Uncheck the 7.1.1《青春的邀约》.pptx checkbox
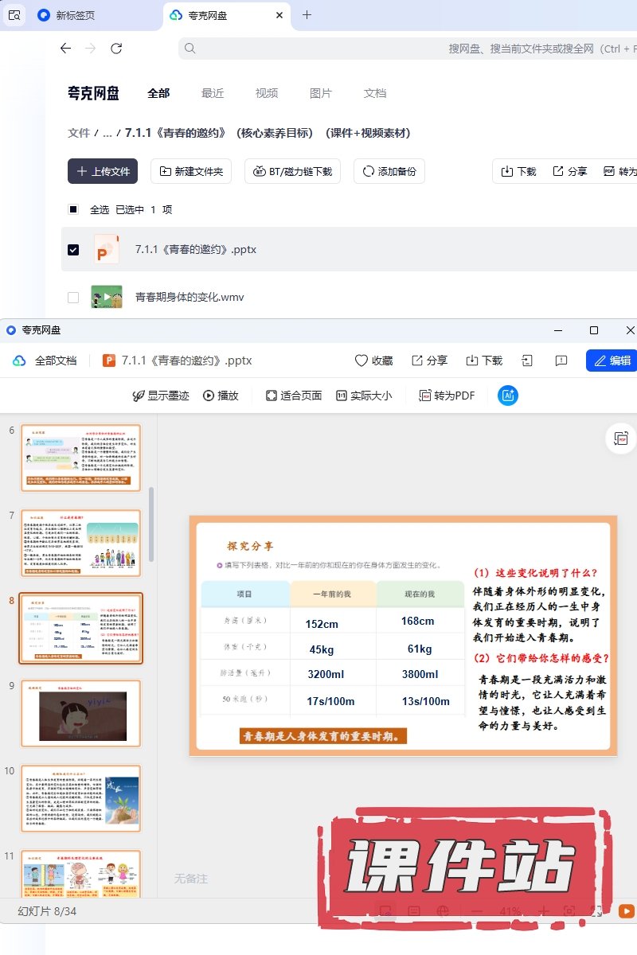Viewport: 637px width, 955px height. pyautogui.click(x=73, y=250)
